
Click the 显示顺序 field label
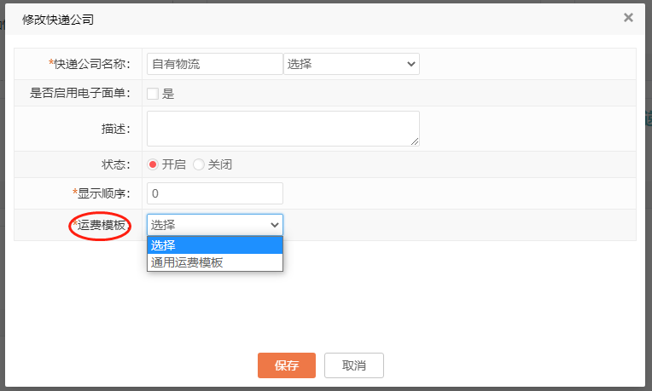(x=102, y=193)
